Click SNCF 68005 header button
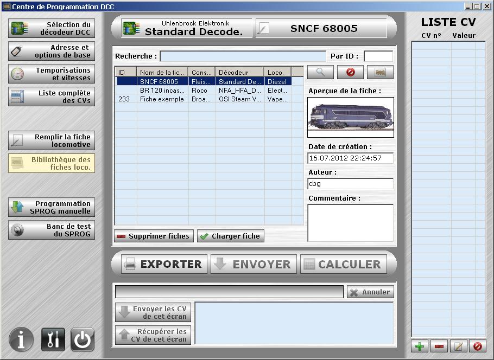Image resolution: width=494 pixels, height=360 pixels. (x=321, y=28)
